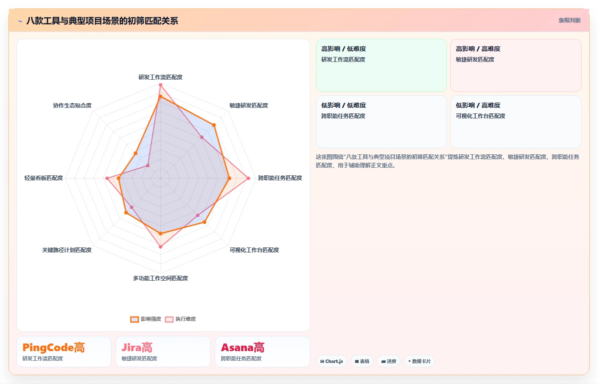Click radar axis label 可视化工作台匹配度

pos(254,250)
